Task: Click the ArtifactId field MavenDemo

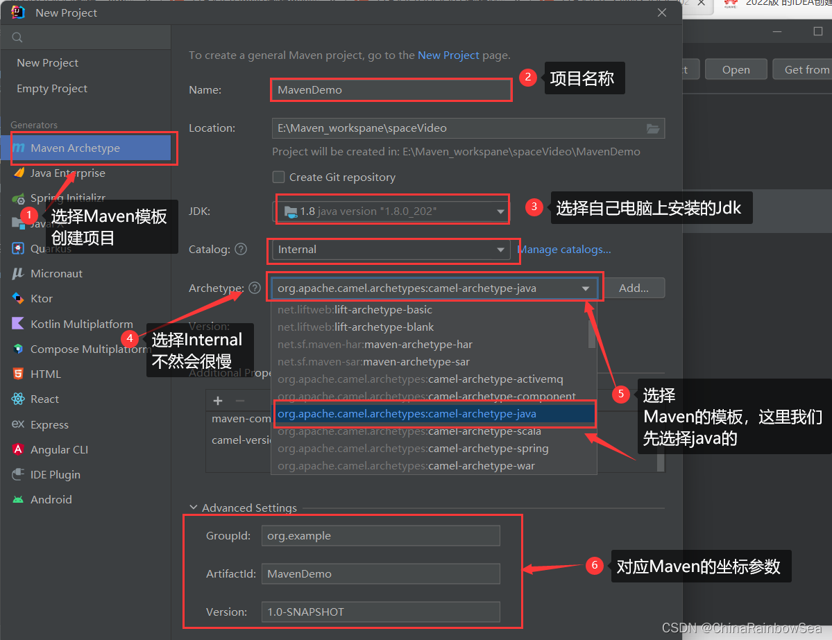Action: click(380, 573)
